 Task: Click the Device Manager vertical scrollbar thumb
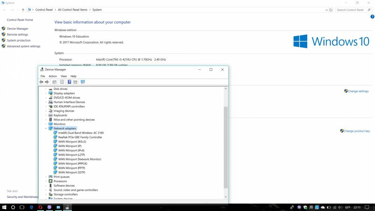(x=225, y=147)
